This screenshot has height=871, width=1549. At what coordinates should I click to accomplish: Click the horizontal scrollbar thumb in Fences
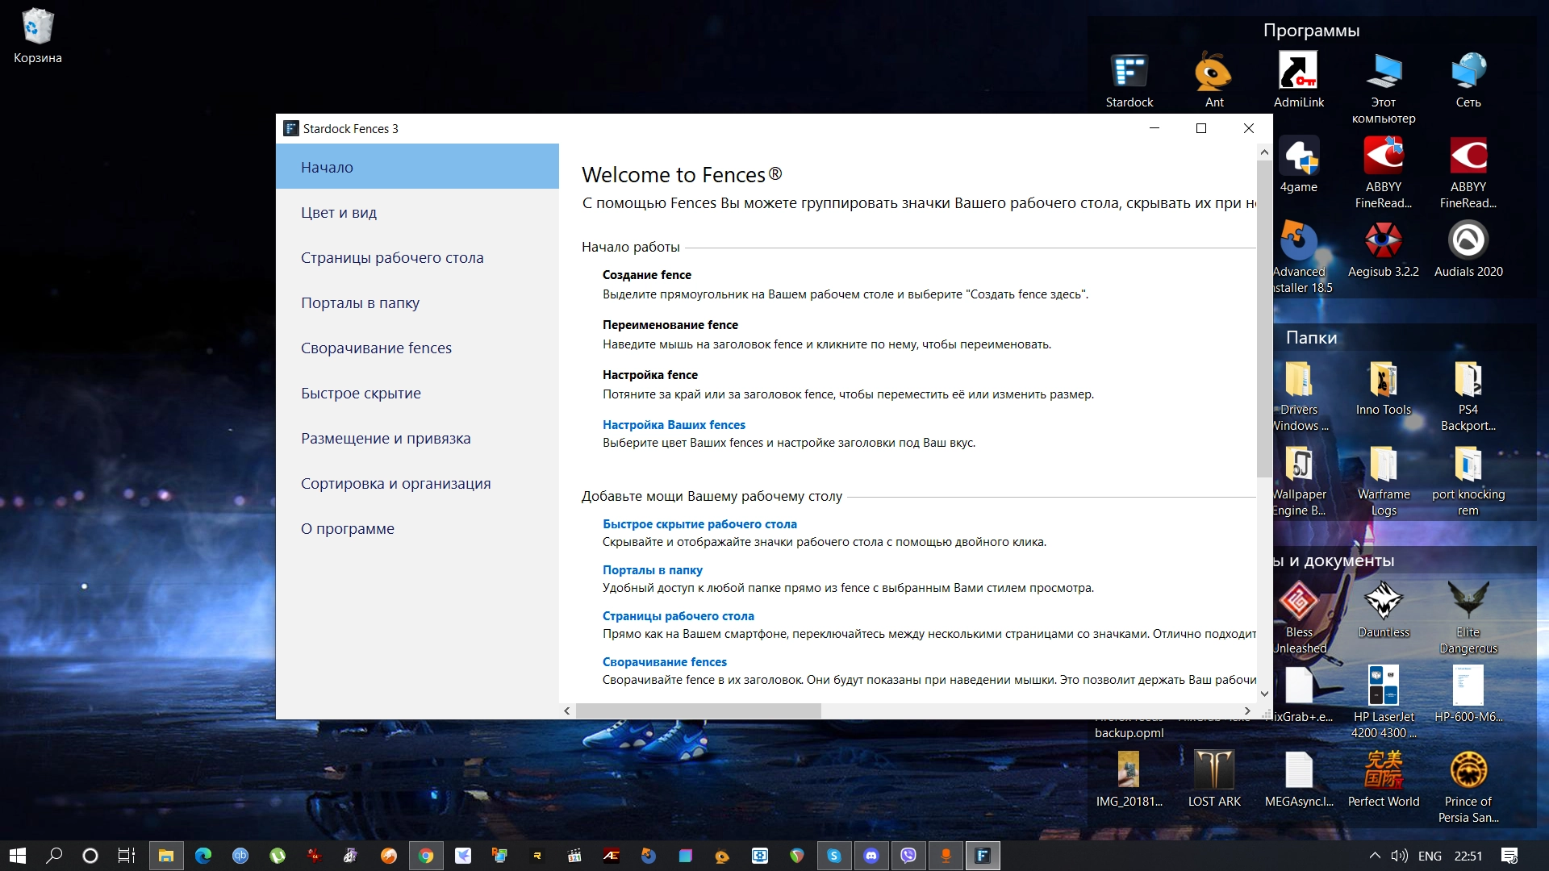click(698, 711)
